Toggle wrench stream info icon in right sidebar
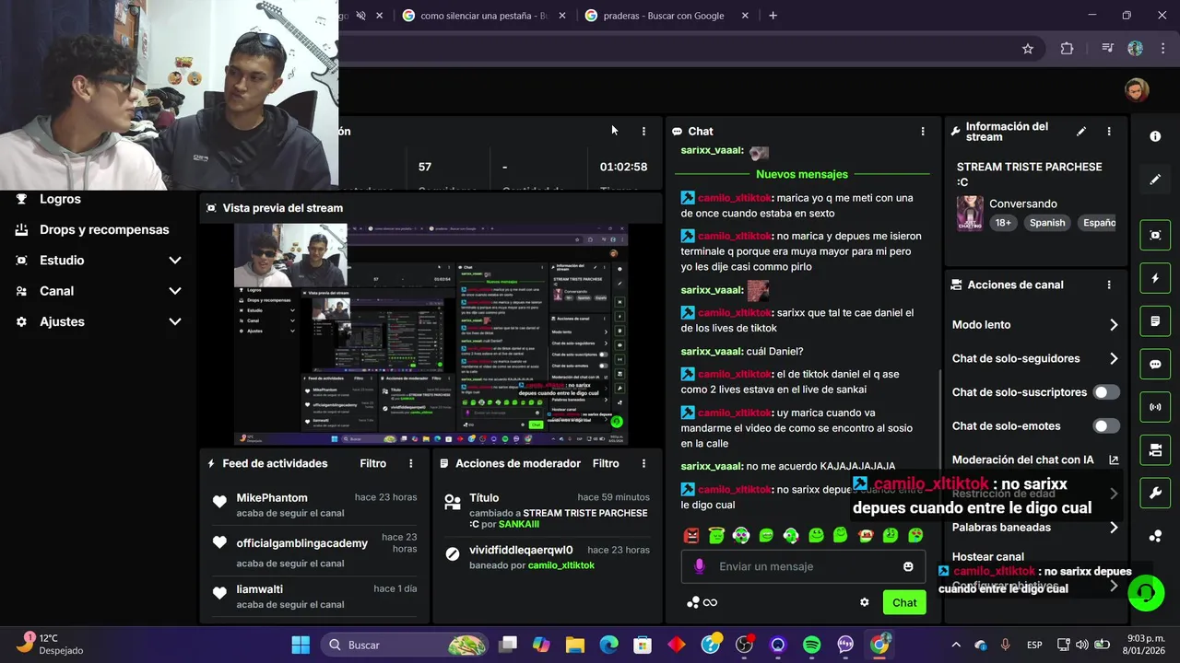Viewport: 1180px width, 663px height. point(1155,493)
